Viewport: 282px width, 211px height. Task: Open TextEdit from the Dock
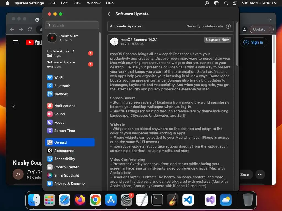(x=142, y=200)
